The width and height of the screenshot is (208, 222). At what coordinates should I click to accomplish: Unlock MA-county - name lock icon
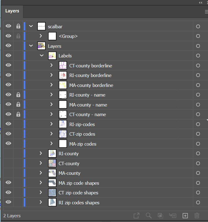(18, 104)
